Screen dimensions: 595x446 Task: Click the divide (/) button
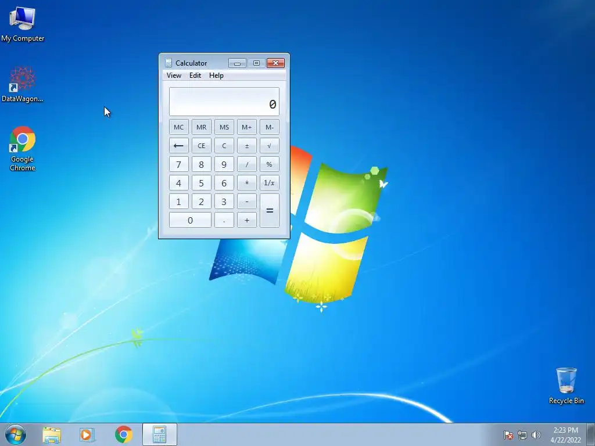click(x=246, y=164)
